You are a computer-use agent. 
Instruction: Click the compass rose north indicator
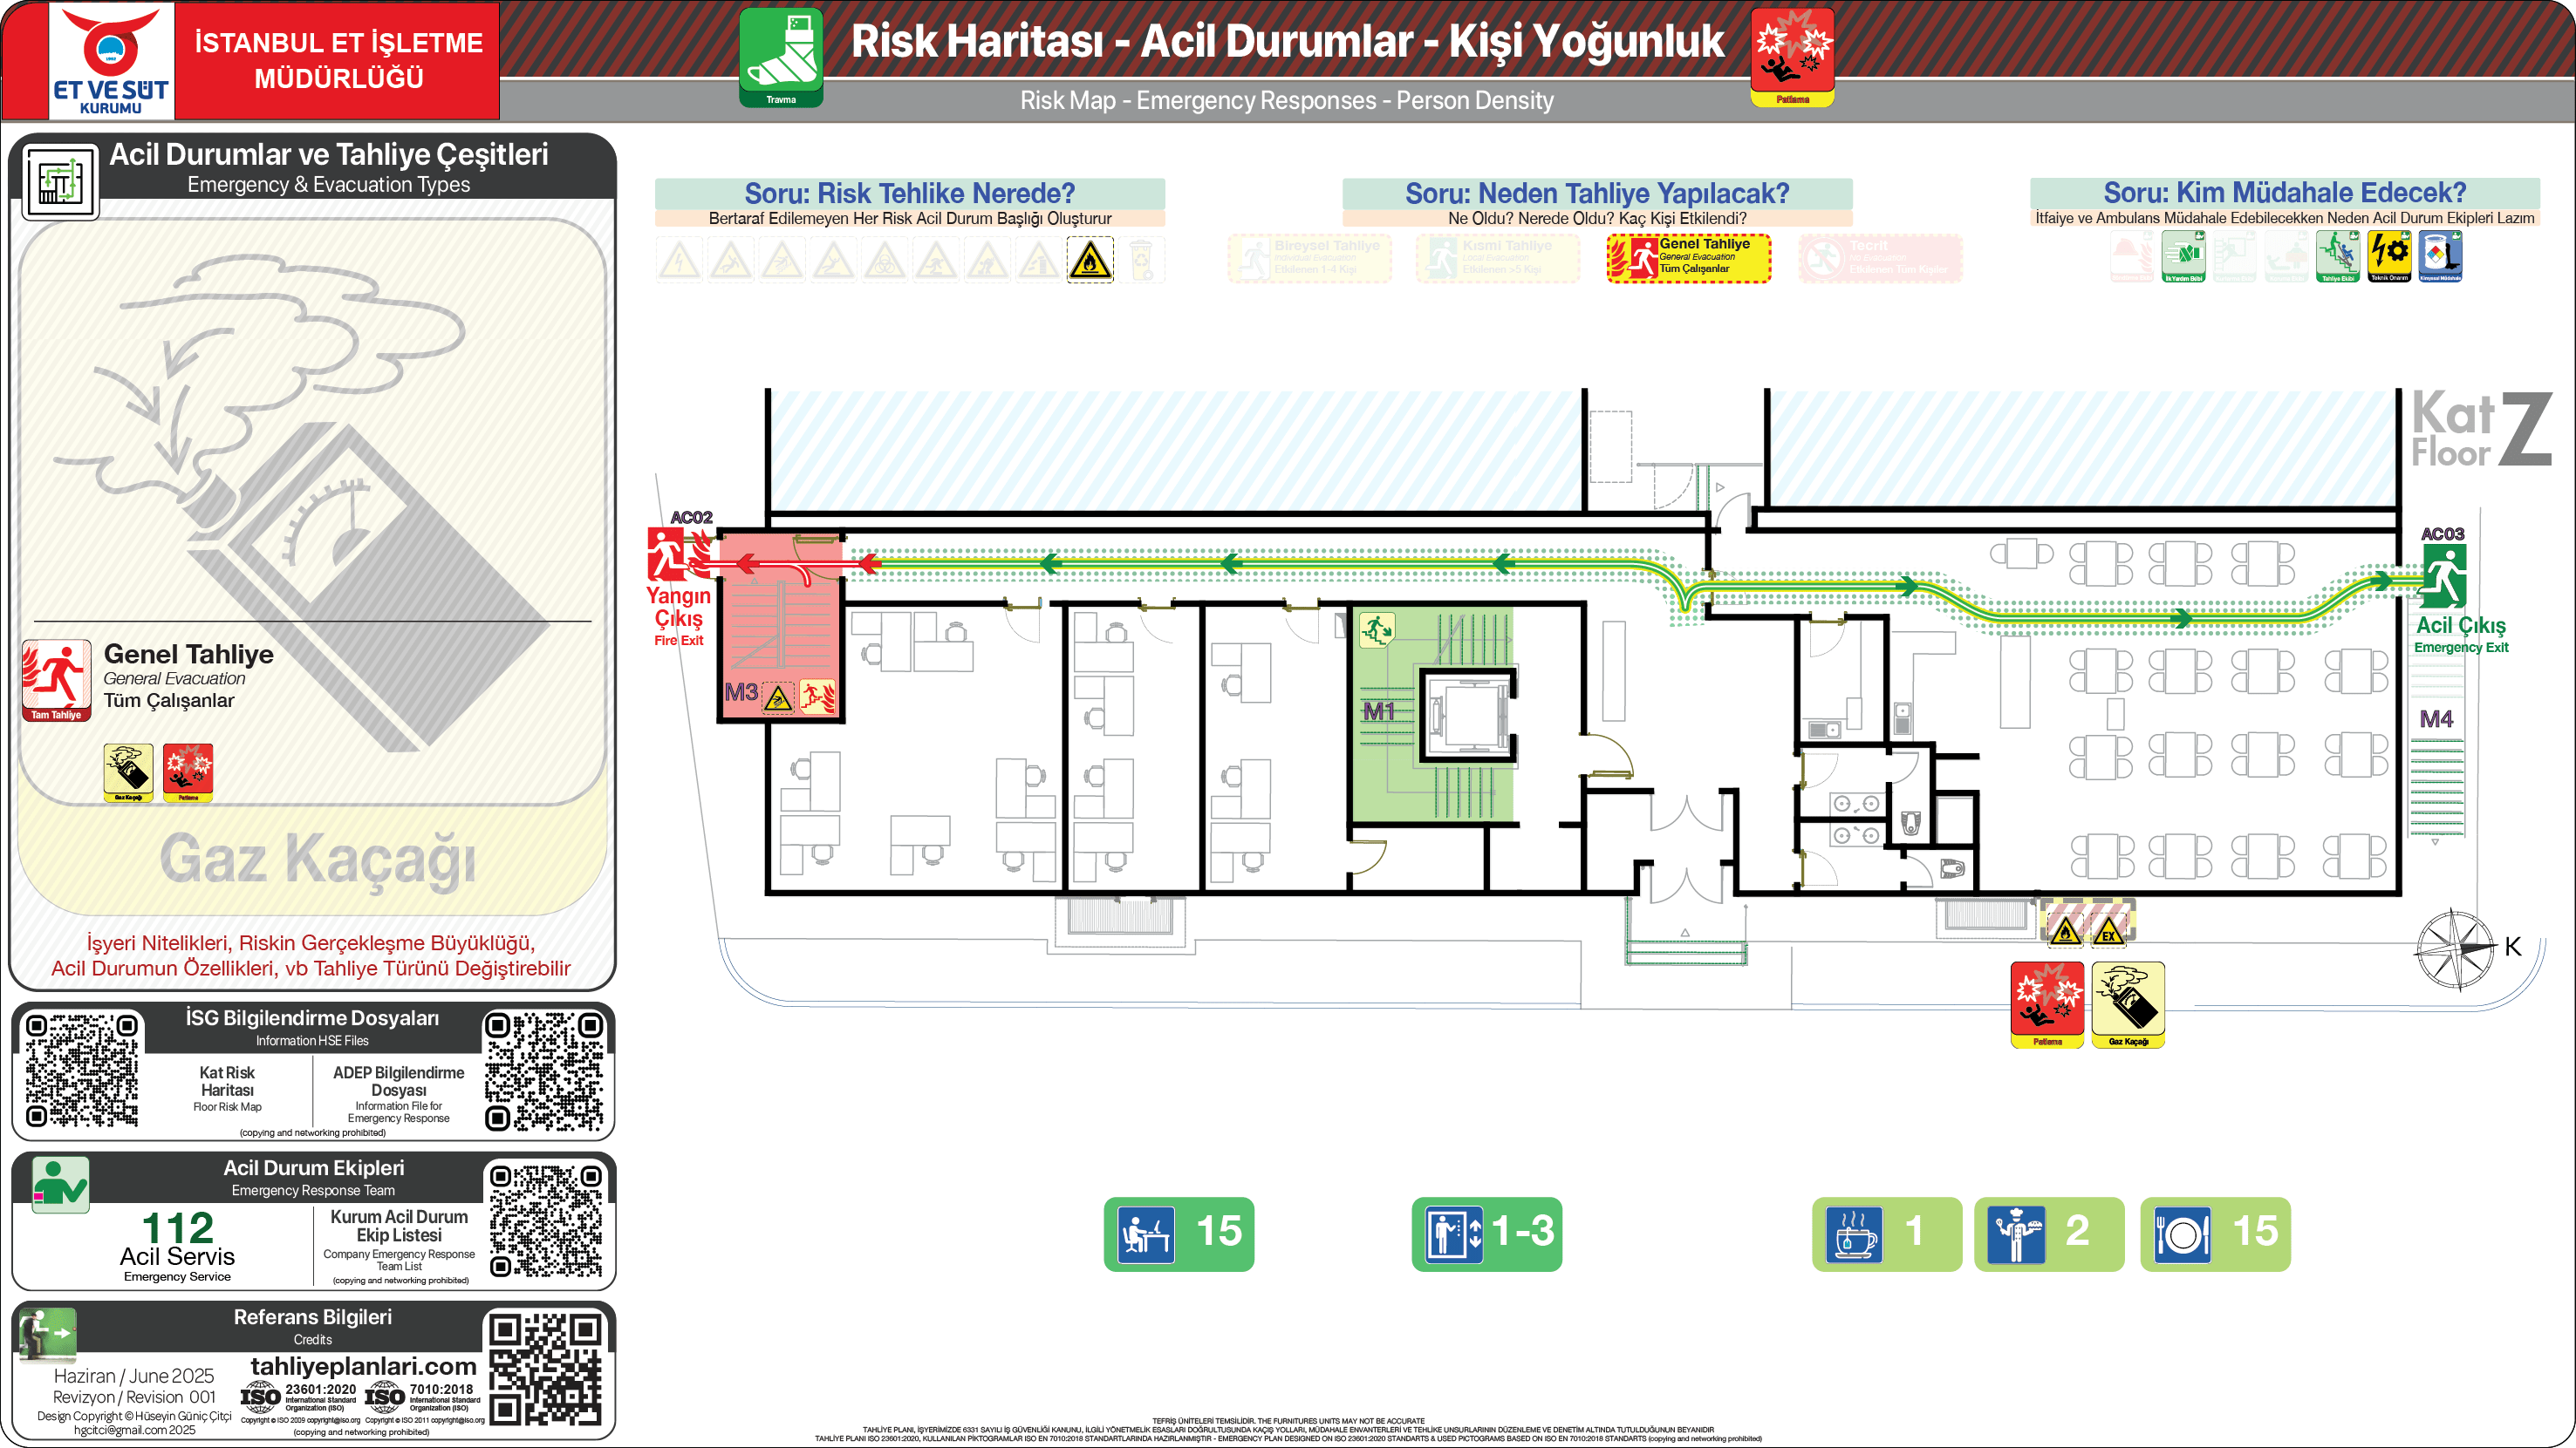tap(2454, 949)
